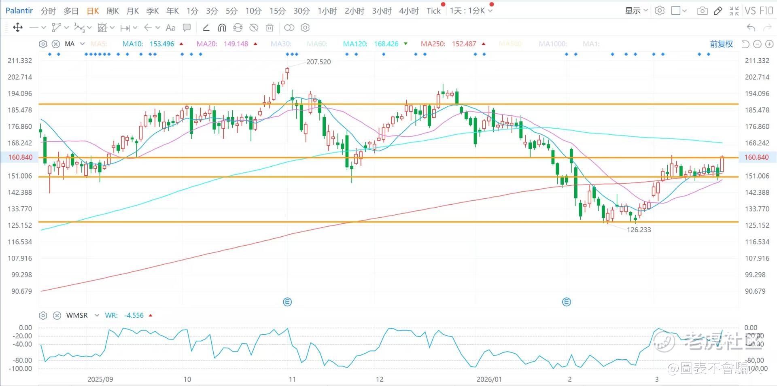This screenshot has height=386, width=777.
Task: Take a chart snapshot with camera icon
Action: [702, 11]
